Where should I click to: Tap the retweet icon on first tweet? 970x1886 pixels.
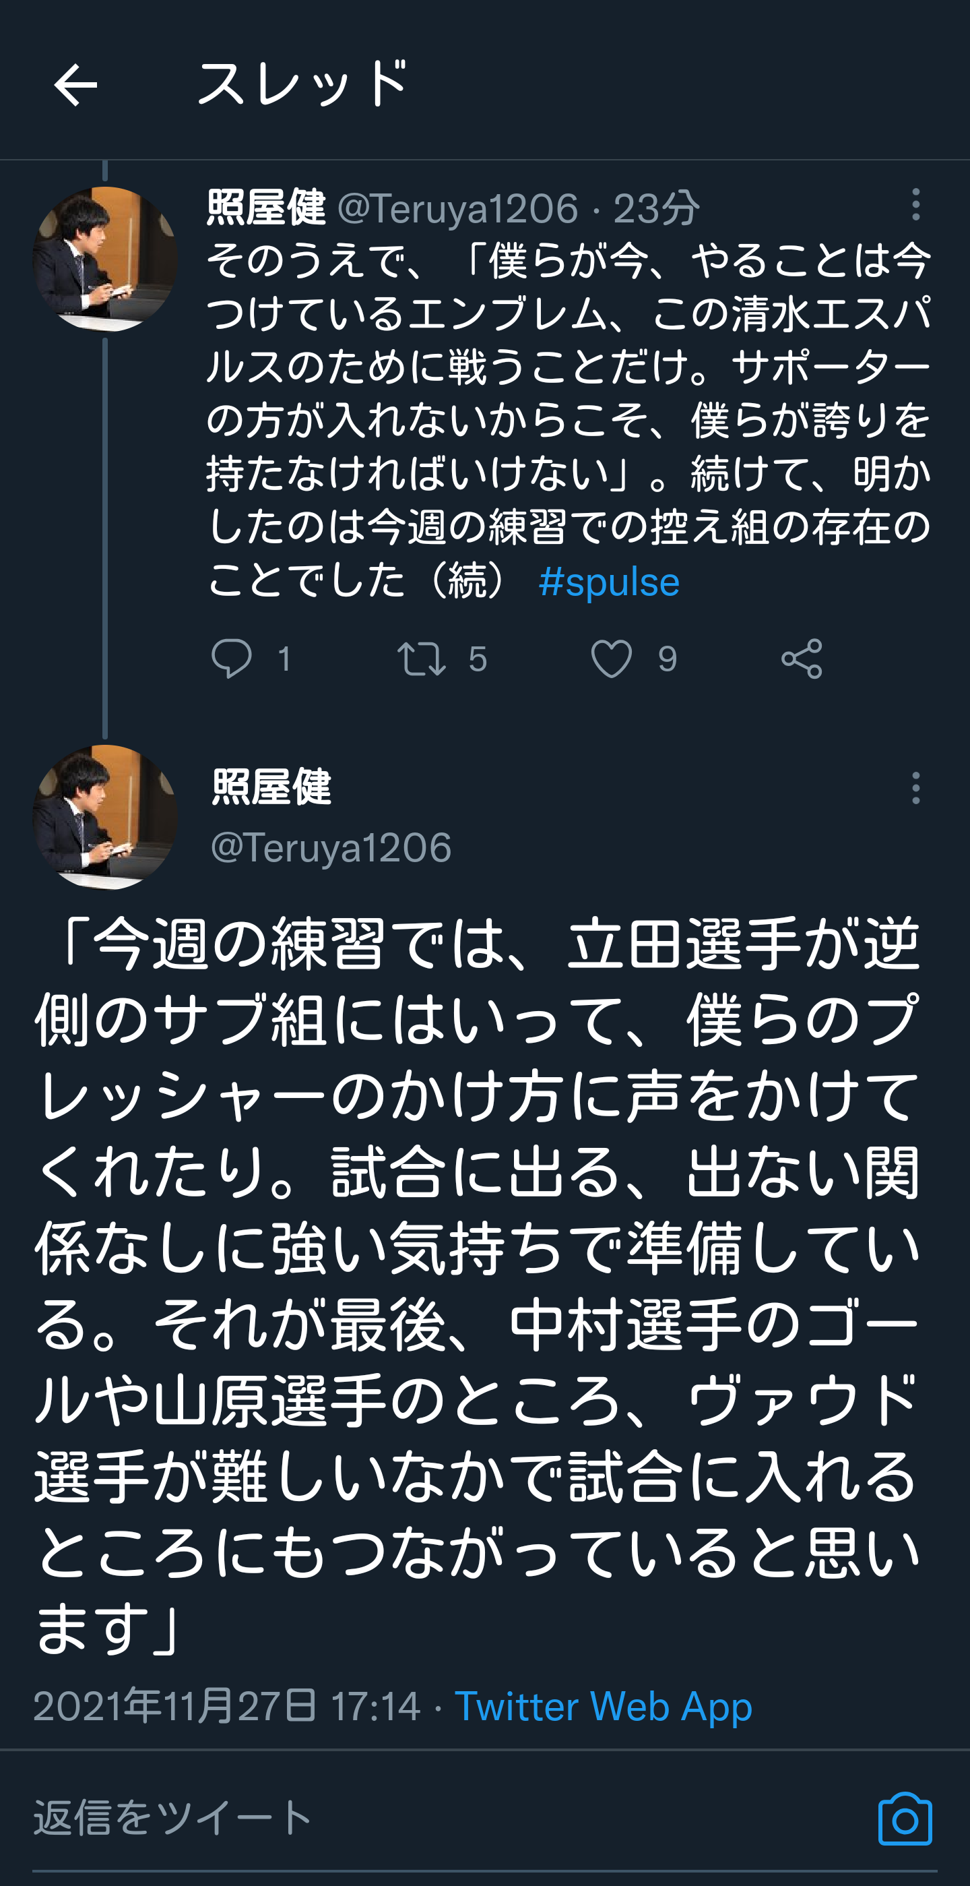422,658
